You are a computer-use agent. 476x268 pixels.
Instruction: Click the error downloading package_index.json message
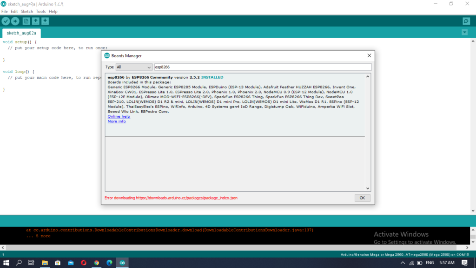(171, 198)
